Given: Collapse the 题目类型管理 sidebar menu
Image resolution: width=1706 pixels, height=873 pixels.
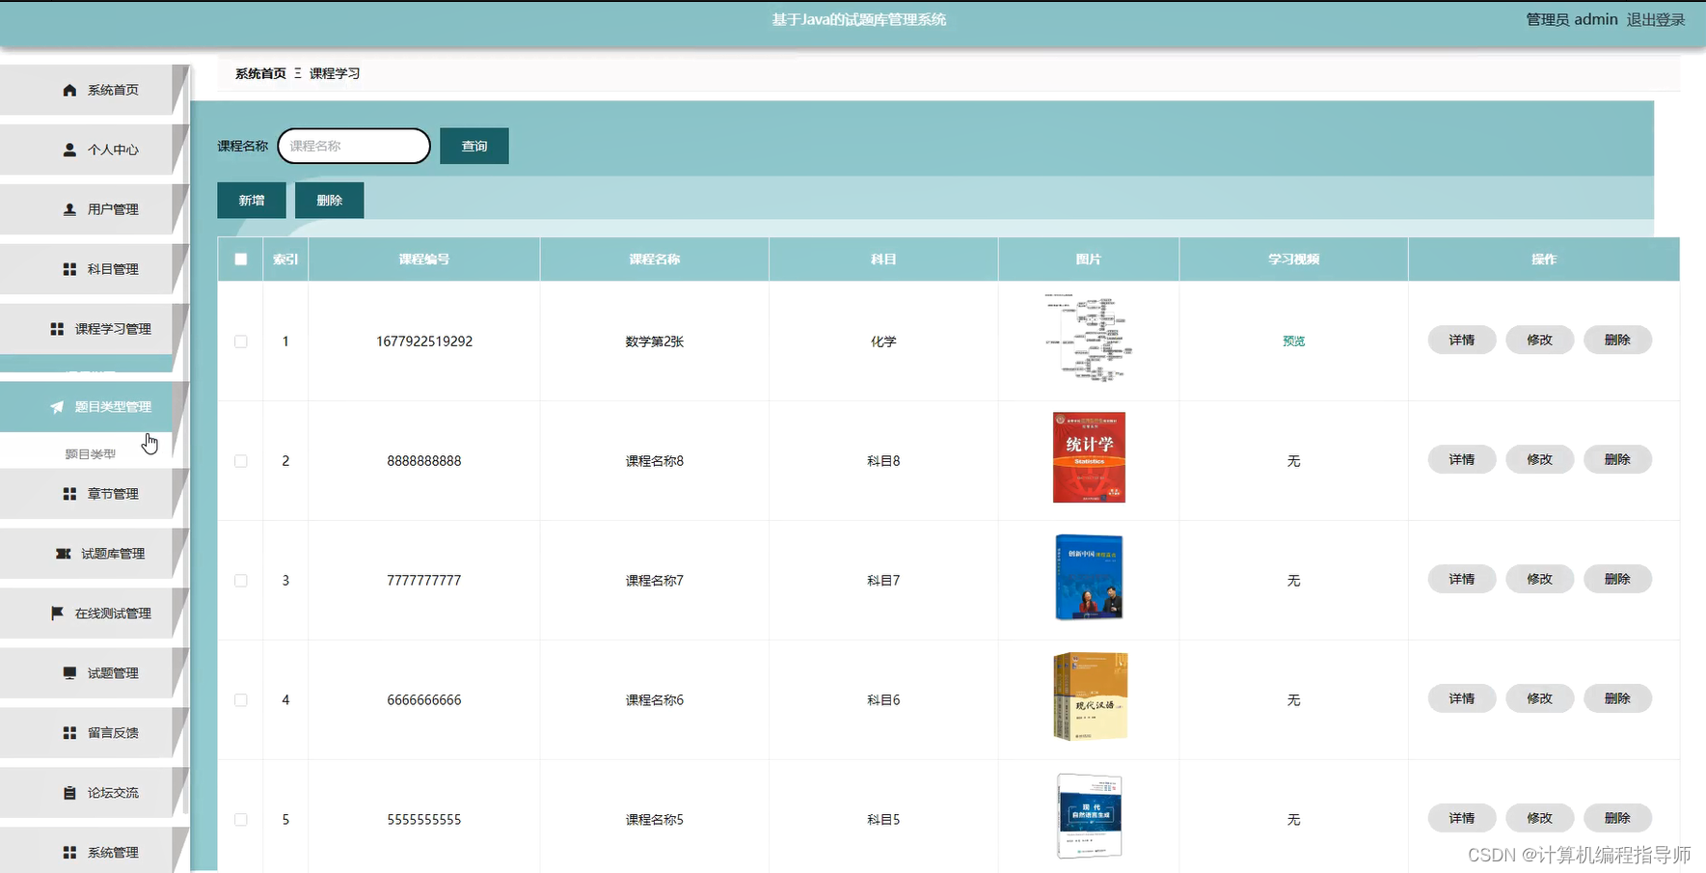Looking at the screenshot, I should coord(94,407).
